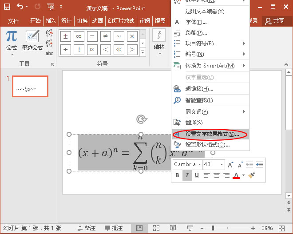Click the format painter brush icon
Screen dimensions: 293x234
pos(252,175)
